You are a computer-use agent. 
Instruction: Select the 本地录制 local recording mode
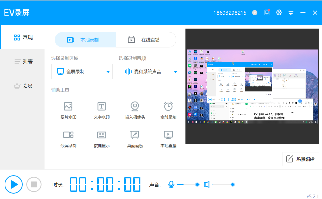(85, 40)
